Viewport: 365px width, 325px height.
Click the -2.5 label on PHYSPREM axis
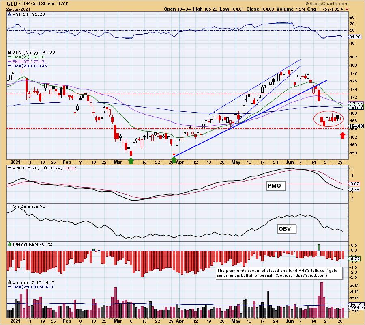pyautogui.click(x=354, y=277)
